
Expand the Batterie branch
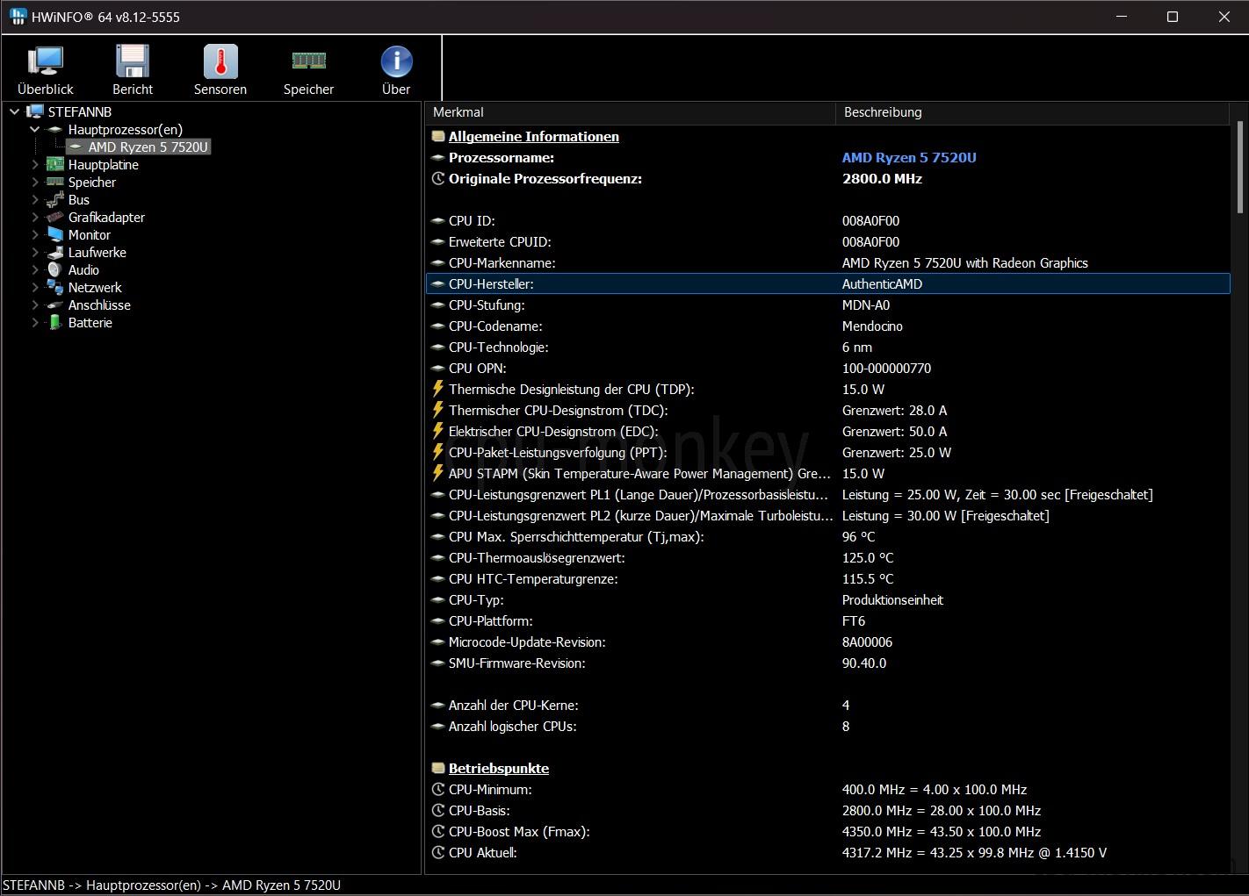35,323
